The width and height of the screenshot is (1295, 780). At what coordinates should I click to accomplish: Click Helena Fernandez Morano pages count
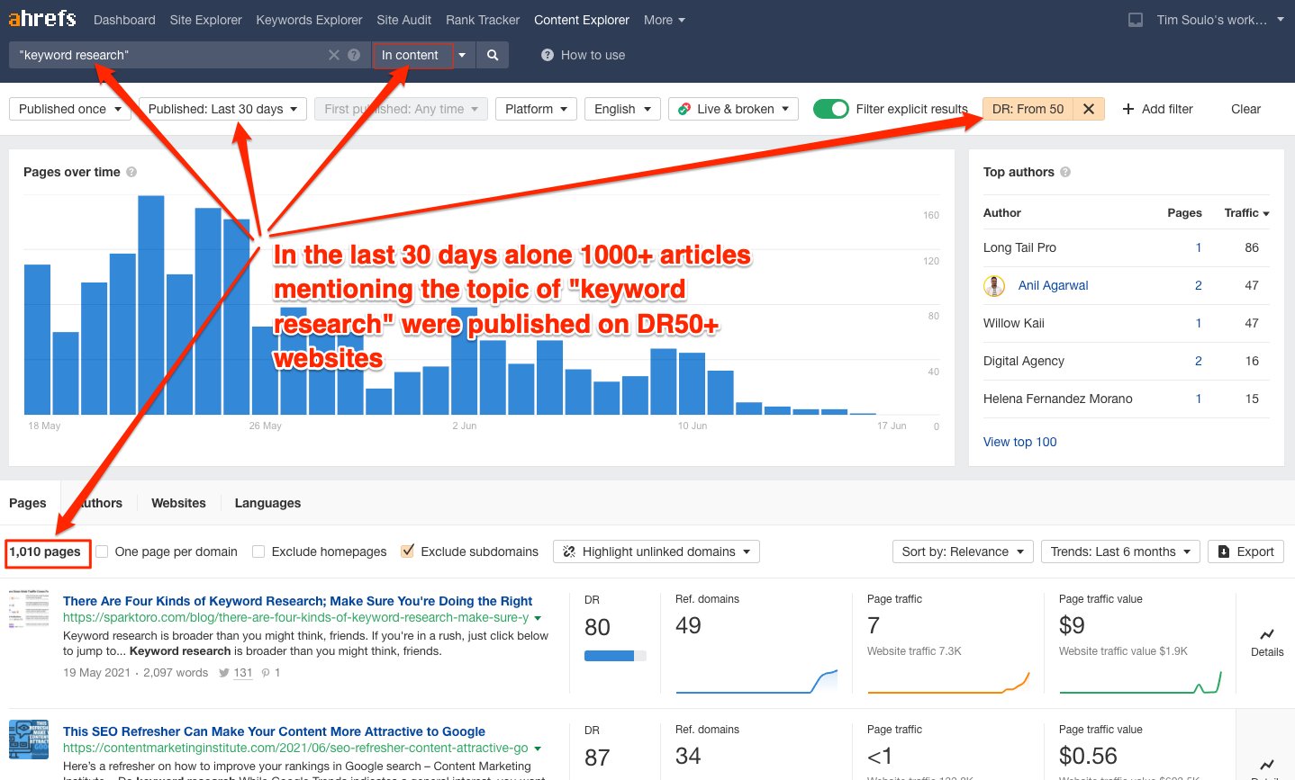click(x=1198, y=399)
